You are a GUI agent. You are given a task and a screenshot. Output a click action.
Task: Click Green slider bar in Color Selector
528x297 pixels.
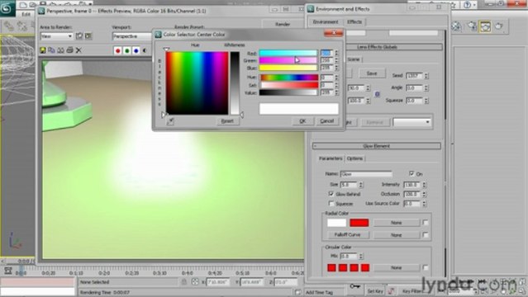288,60
